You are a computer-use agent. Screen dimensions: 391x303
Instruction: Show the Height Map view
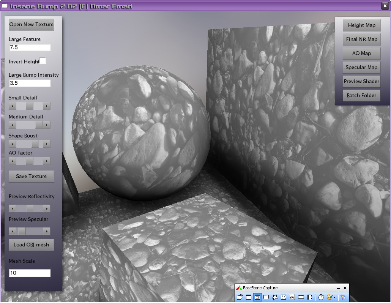coord(361,25)
